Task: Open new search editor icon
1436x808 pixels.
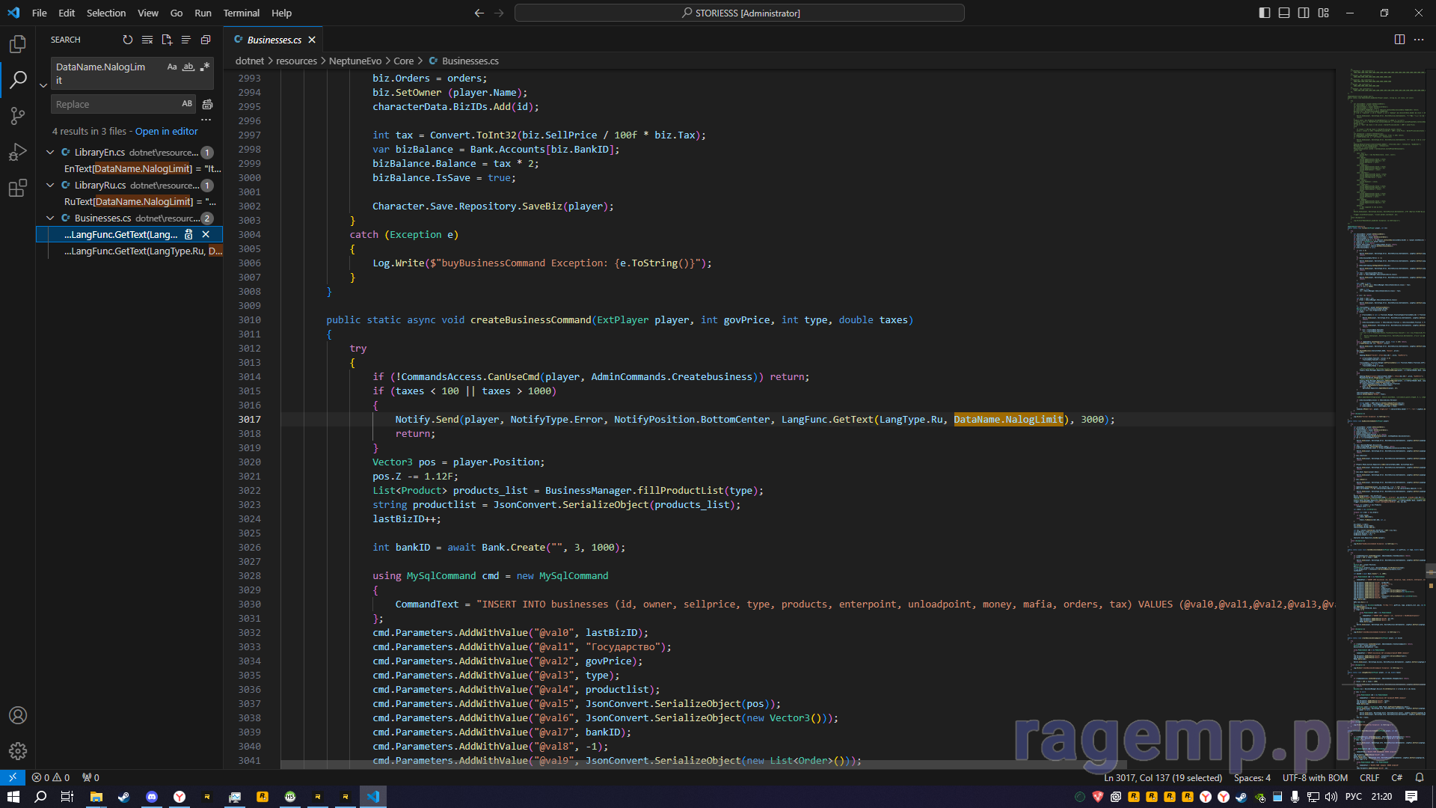Action: [x=167, y=40]
